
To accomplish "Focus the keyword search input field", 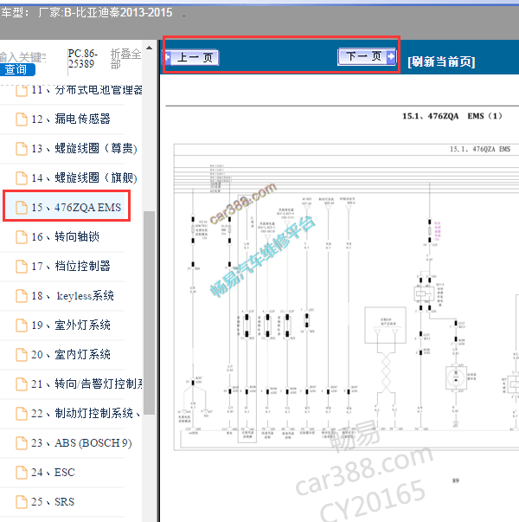I will tap(22, 57).
